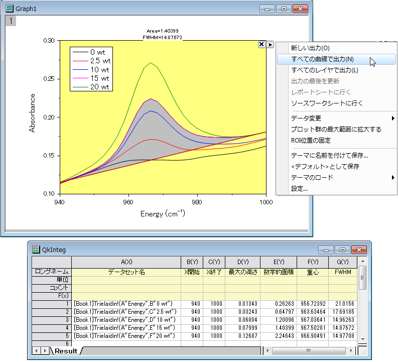Click the 15 wt legend entry
Viewport: 398px width, 362px height.
click(91, 78)
